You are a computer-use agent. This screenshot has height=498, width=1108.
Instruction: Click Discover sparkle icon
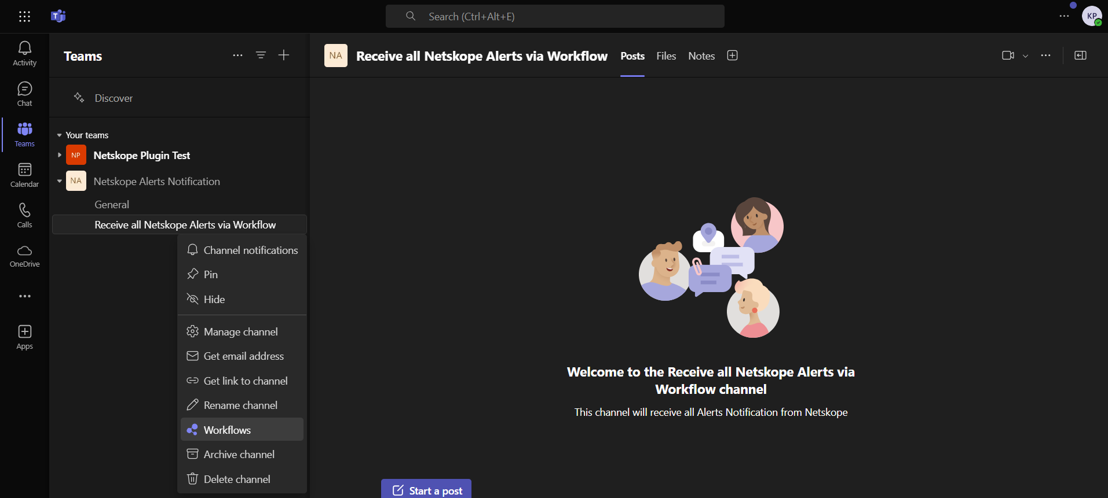(x=79, y=98)
